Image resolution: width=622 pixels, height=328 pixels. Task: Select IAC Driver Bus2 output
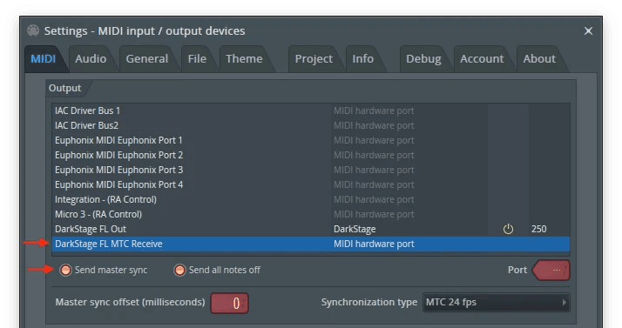coord(311,125)
